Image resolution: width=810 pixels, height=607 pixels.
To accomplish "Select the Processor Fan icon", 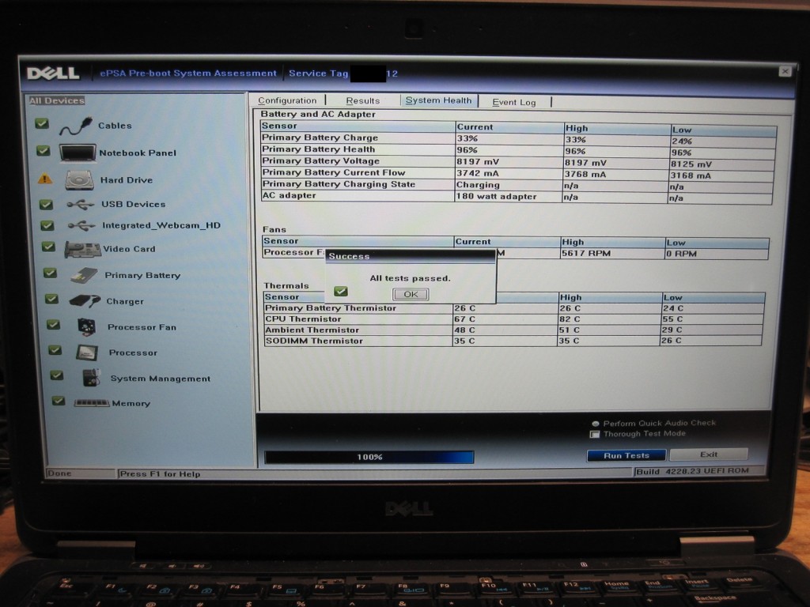I will point(87,326).
